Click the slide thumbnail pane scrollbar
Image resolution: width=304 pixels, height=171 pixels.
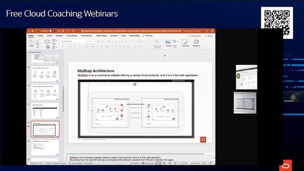coord(63,99)
